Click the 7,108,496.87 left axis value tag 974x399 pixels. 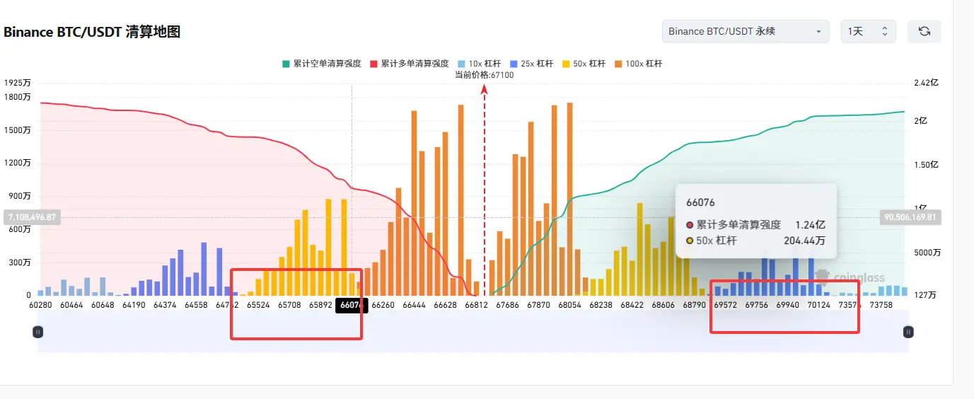(x=32, y=217)
